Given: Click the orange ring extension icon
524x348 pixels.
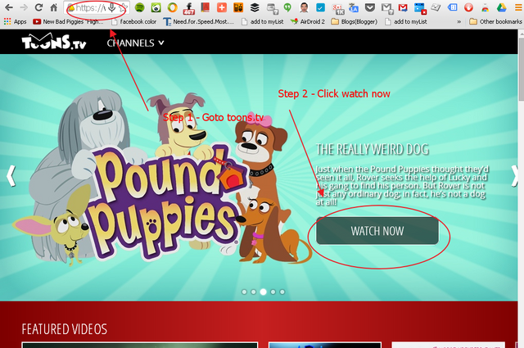Looking at the screenshot, I should coord(173,7).
